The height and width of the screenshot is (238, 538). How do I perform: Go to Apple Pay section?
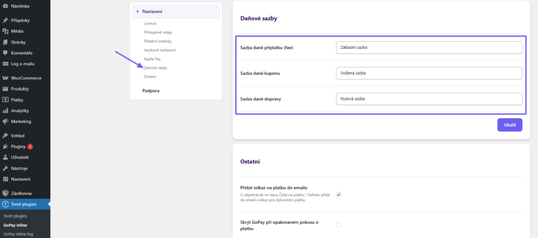coord(152,59)
